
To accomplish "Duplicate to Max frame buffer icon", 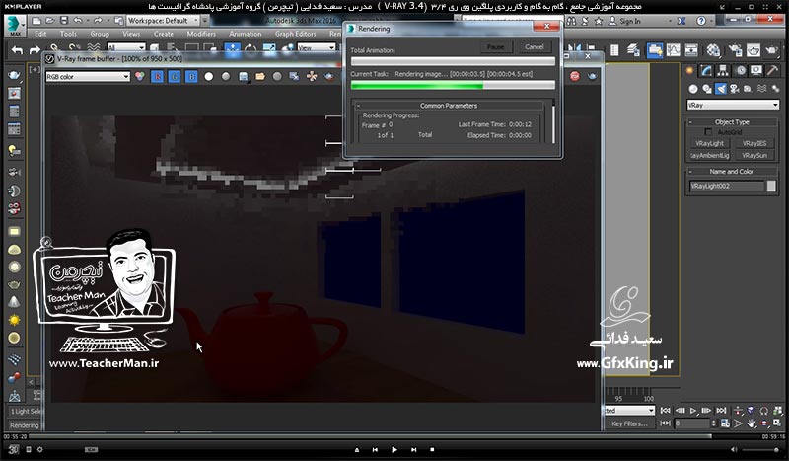I will click(x=294, y=77).
